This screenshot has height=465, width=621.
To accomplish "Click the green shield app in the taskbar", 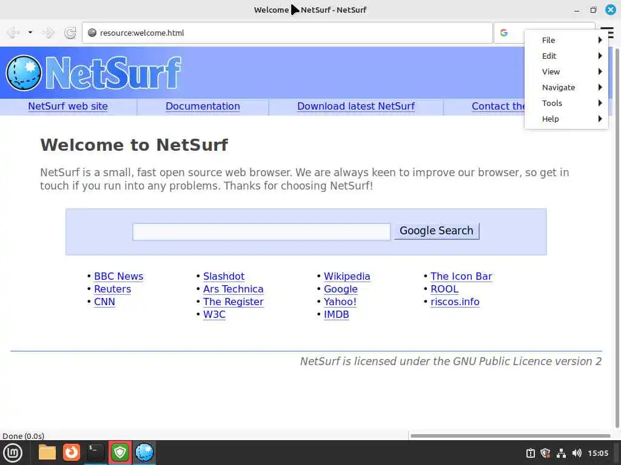I will pyautogui.click(x=120, y=452).
